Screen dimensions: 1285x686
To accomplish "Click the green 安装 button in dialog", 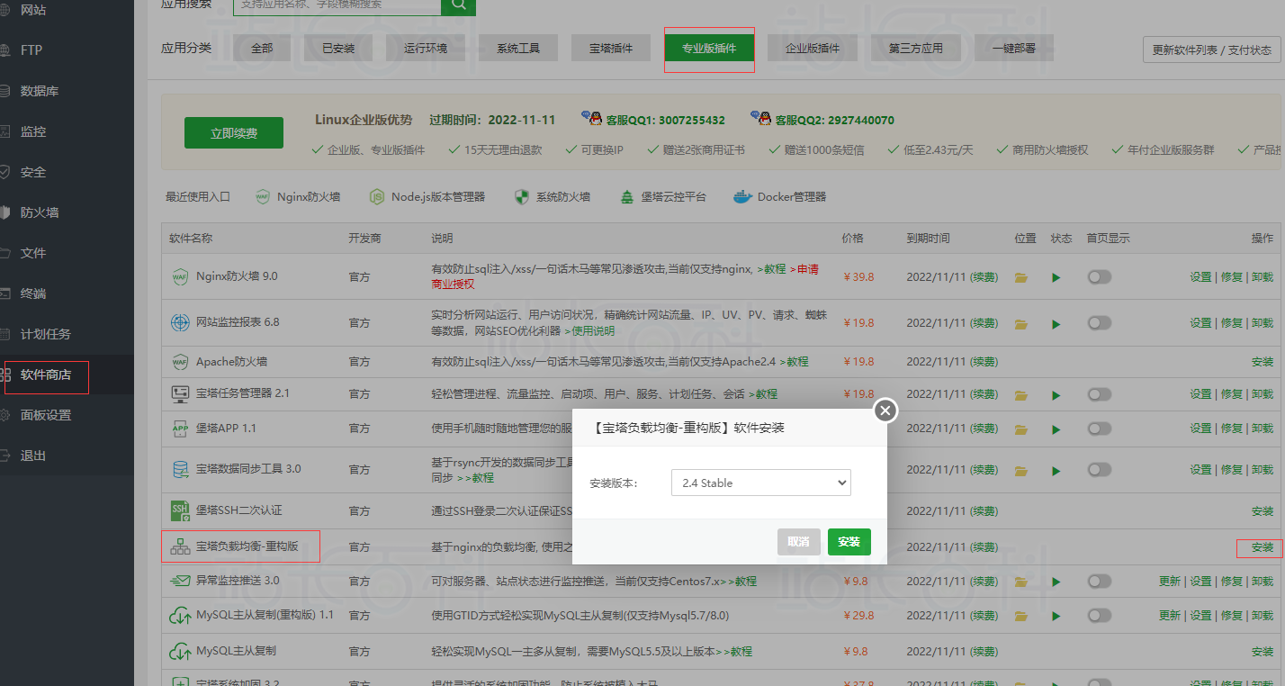I will coord(849,542).
